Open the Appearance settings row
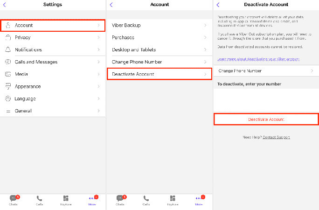The height and width of the screenshot is (210, 319). [53, 86]
